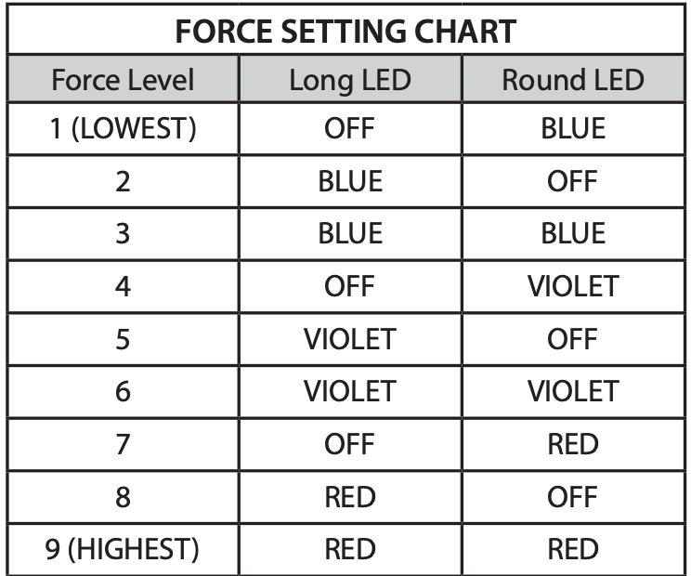
Task: Select Long LED OFF cell for level 4
Action: [x=349, y=286]
